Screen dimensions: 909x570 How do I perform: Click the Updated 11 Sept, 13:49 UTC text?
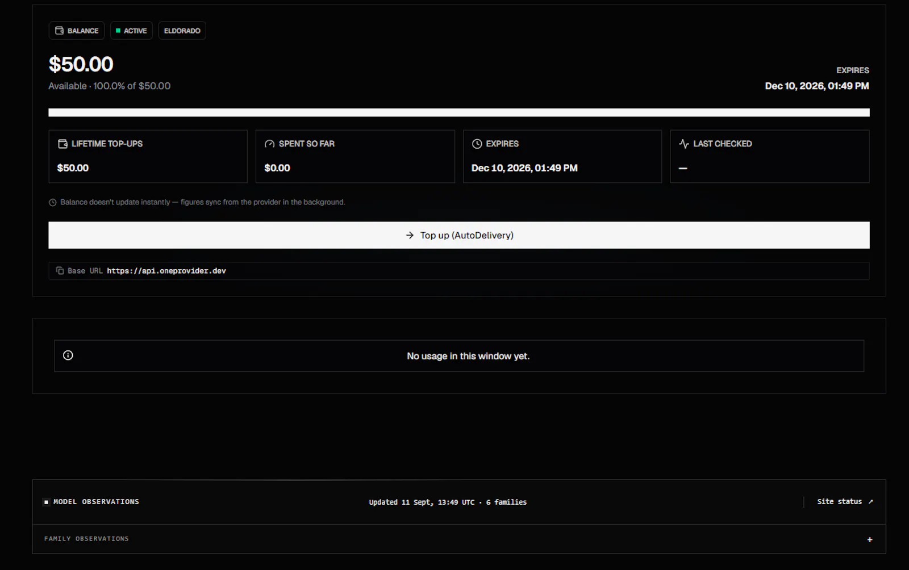[422, 502]
